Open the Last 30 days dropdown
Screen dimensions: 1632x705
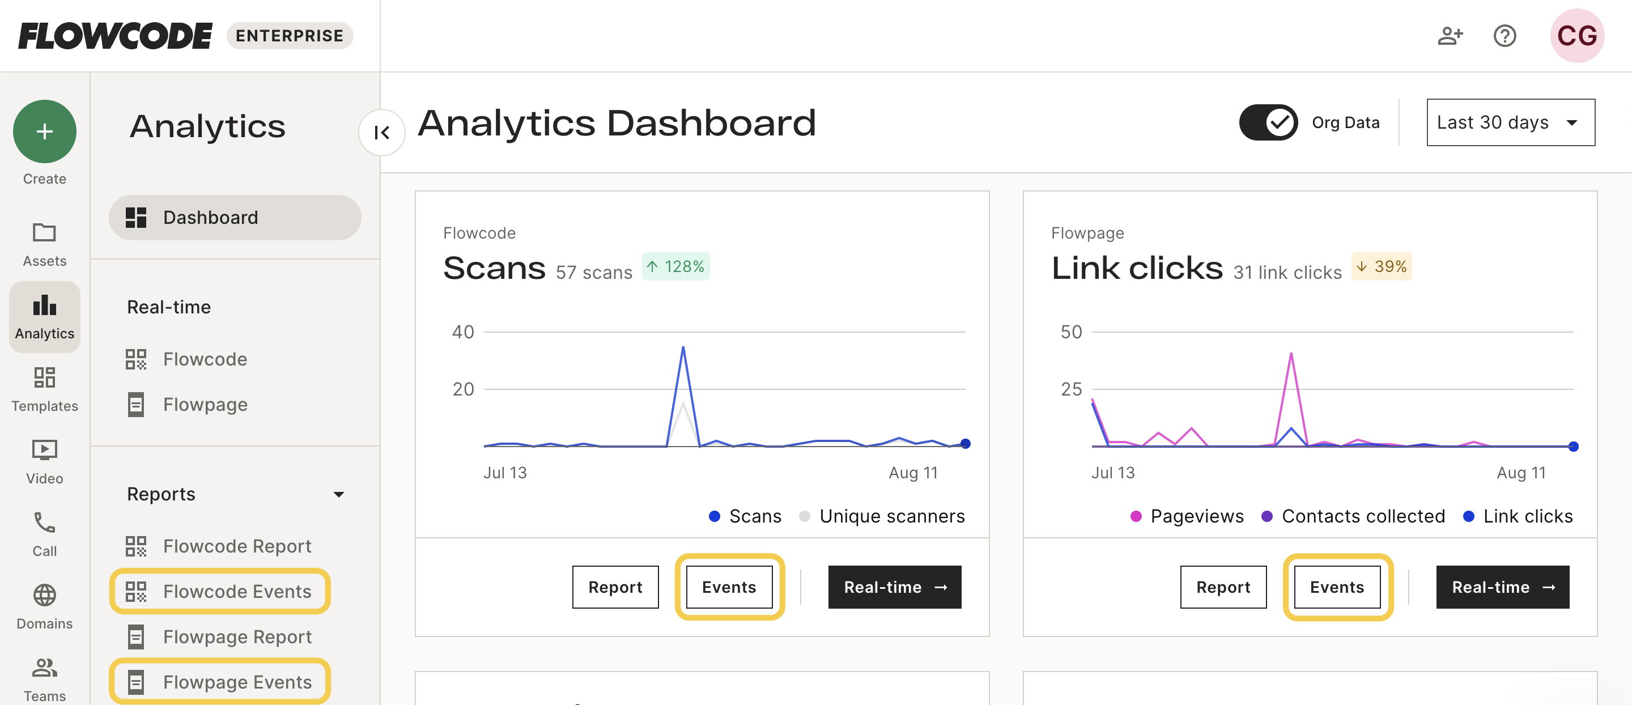point(1510,122)
